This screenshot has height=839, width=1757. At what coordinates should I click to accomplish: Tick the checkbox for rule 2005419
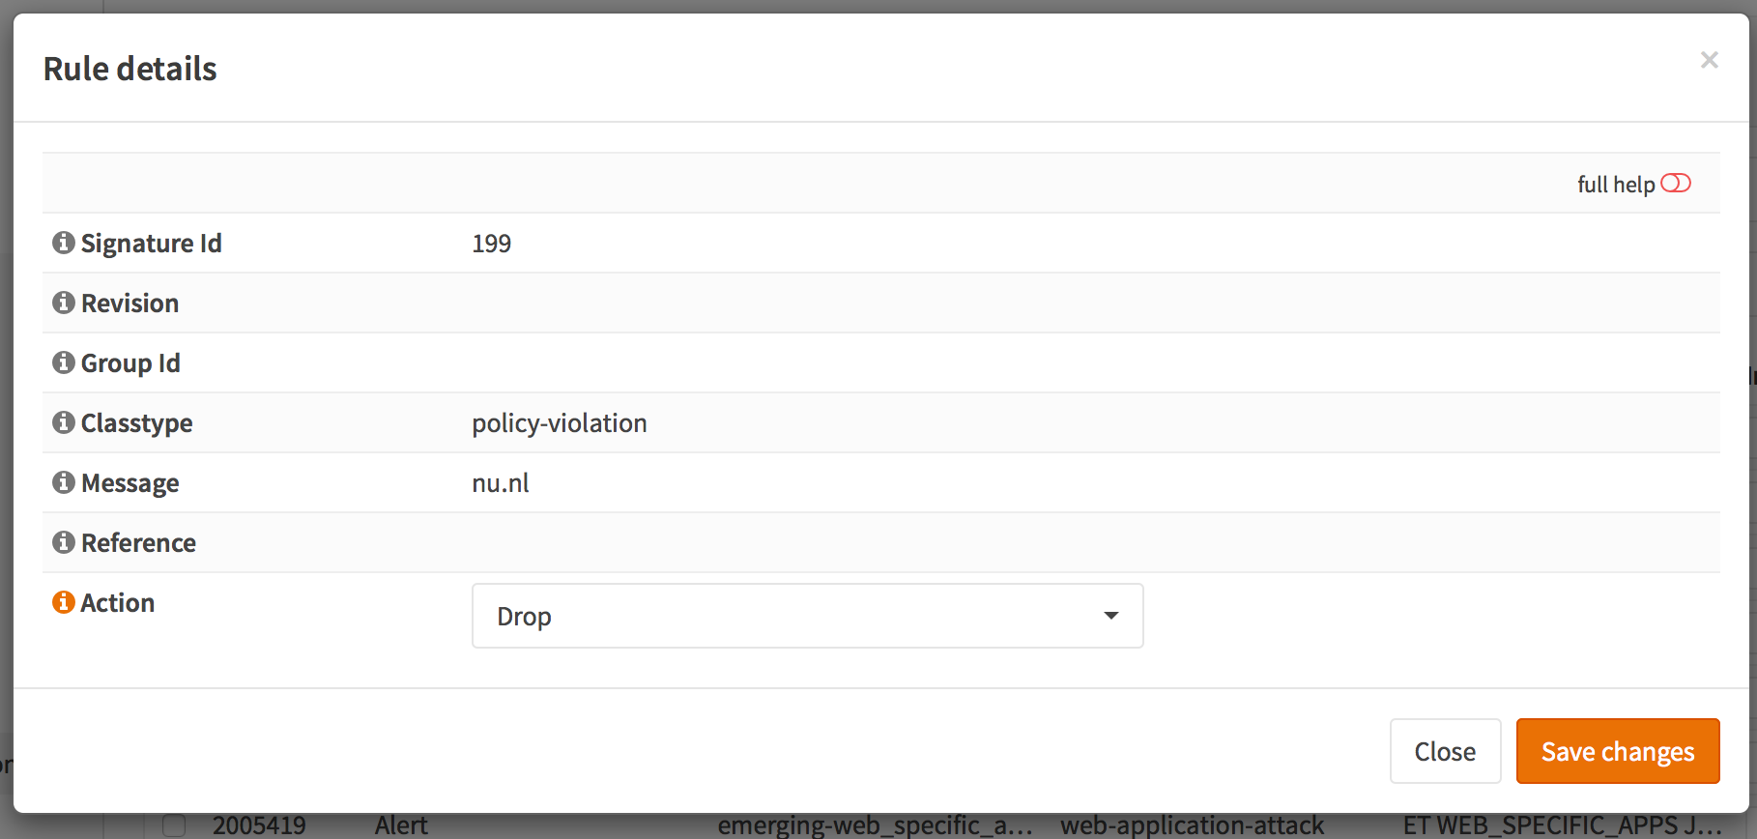coord(174,825)
